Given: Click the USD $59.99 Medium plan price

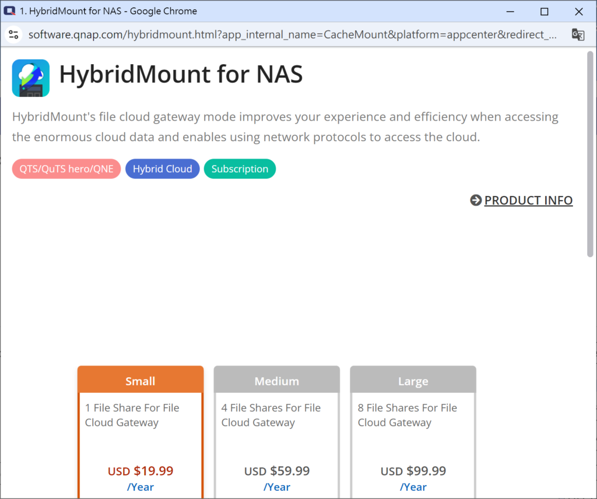Looking at the screenshot, I should [x=277, y=471].
